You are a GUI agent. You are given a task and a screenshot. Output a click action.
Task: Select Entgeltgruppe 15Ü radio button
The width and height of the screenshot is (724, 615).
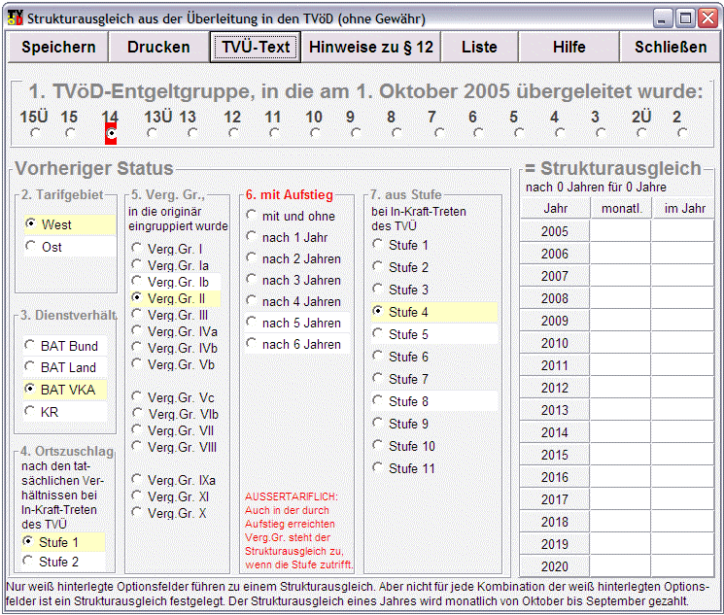click(x=35, y=133)
